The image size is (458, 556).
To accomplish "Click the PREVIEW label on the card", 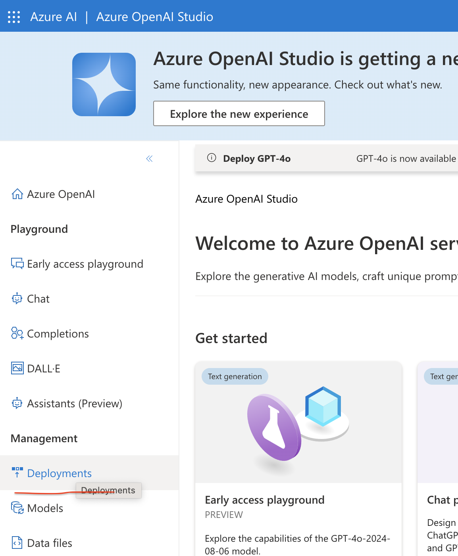I will click(x=224, y=515).
